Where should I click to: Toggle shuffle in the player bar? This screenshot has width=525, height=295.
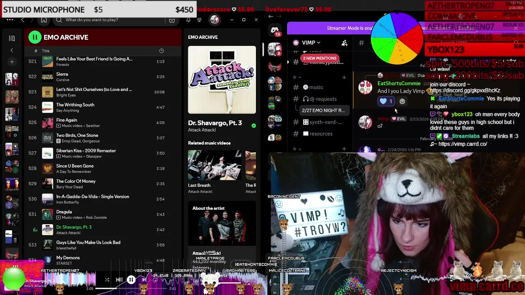click(x=107, y=280)
